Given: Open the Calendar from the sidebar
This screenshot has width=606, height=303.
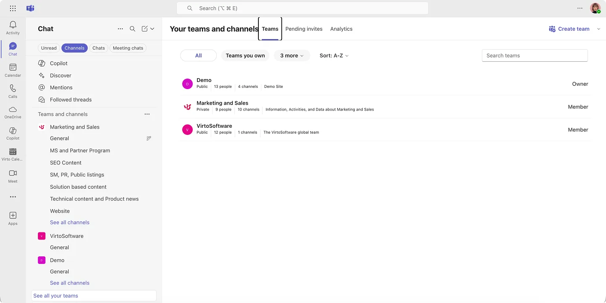Looking at the screenshot, I should [x=13, y=69].
